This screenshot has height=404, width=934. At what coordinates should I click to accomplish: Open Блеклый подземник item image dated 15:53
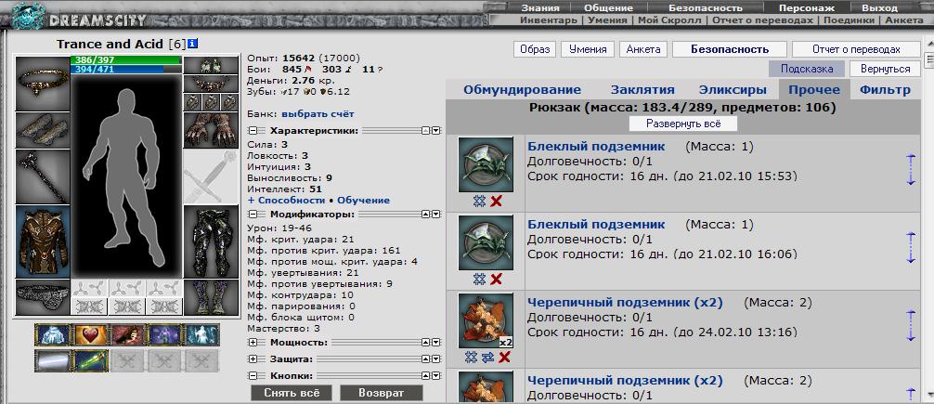(x=486, y=164)
